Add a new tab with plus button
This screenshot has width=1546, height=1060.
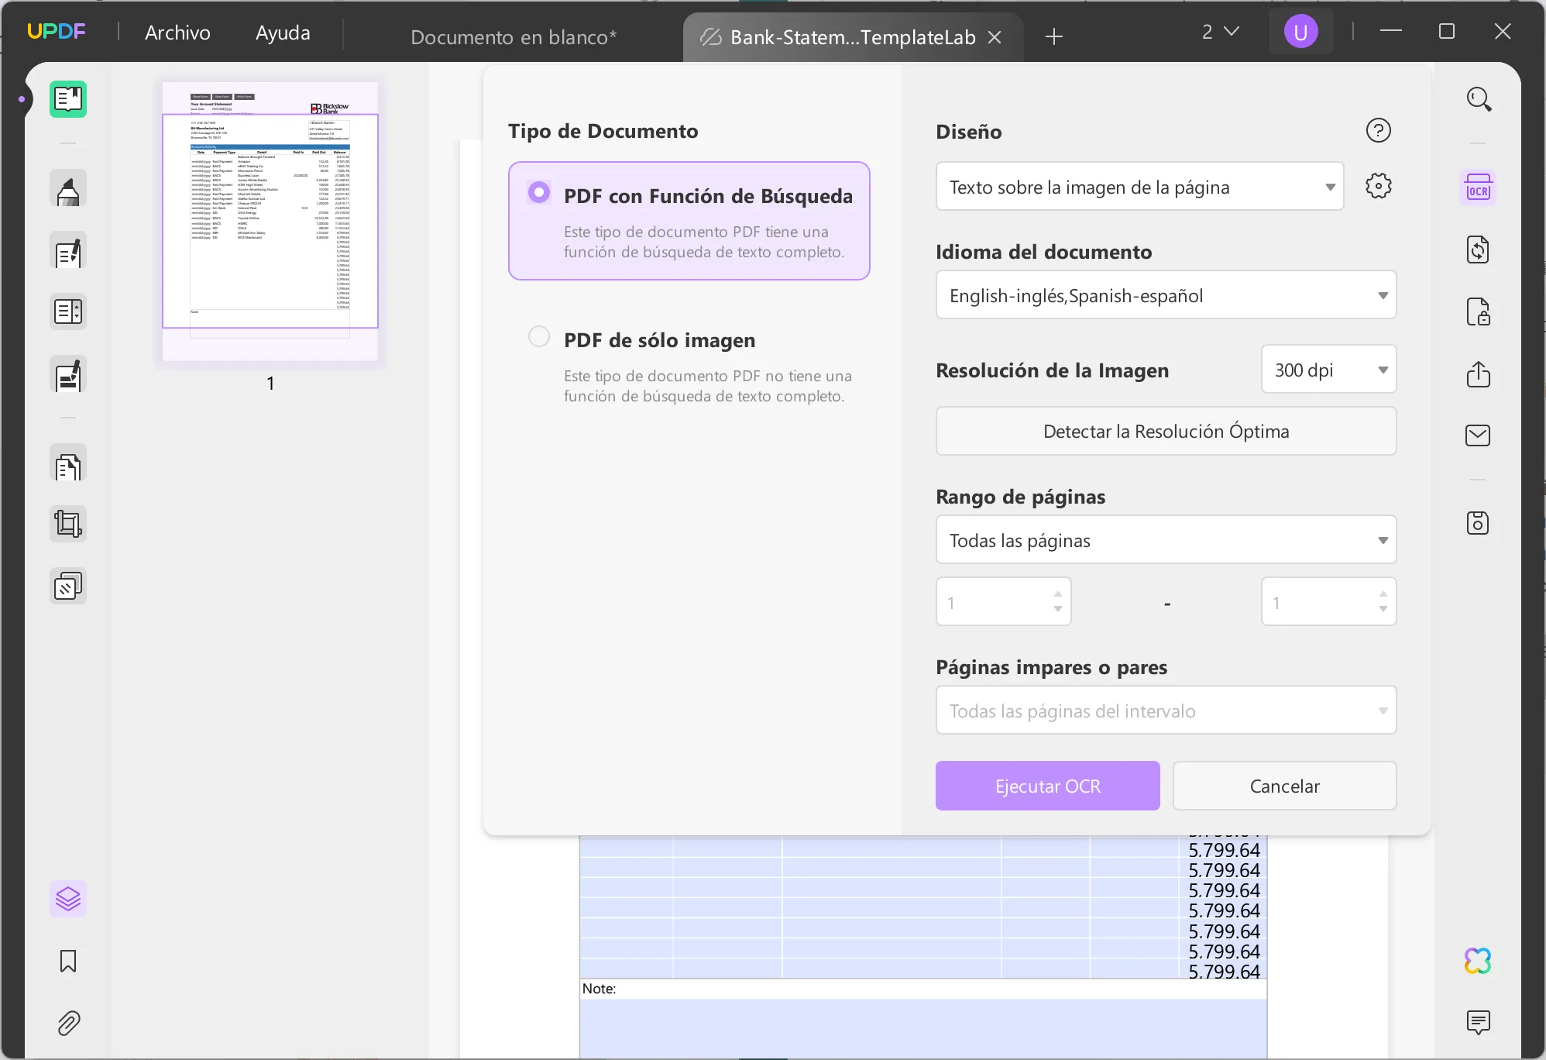coord(1054,36)
